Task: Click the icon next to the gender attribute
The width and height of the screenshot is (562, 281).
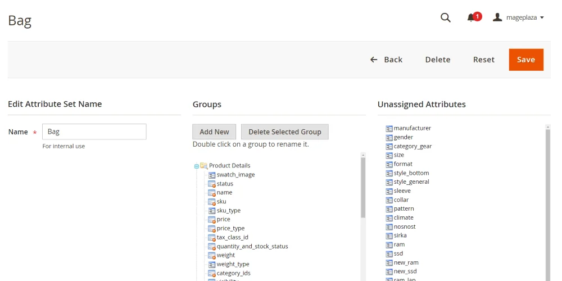Action: click(x=389, y=138)
